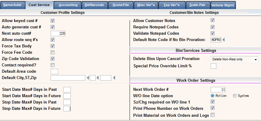The width and height of the screenshot is (261, 121).
Task: Disable Force Tax Body checkbox
Action: [53, 46]
